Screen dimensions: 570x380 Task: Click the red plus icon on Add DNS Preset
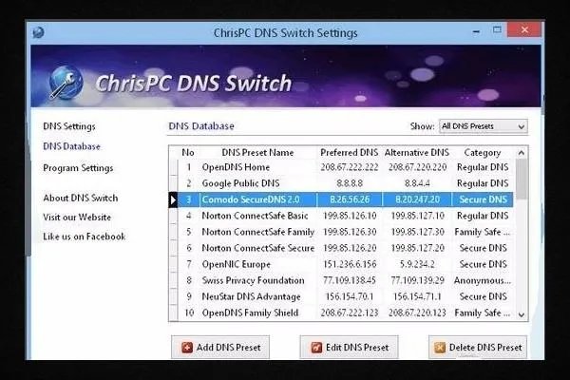187,348
